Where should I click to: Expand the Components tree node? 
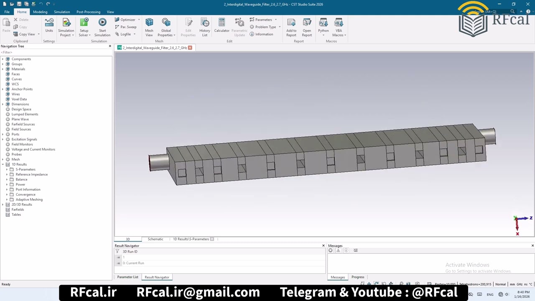(3, 59)
